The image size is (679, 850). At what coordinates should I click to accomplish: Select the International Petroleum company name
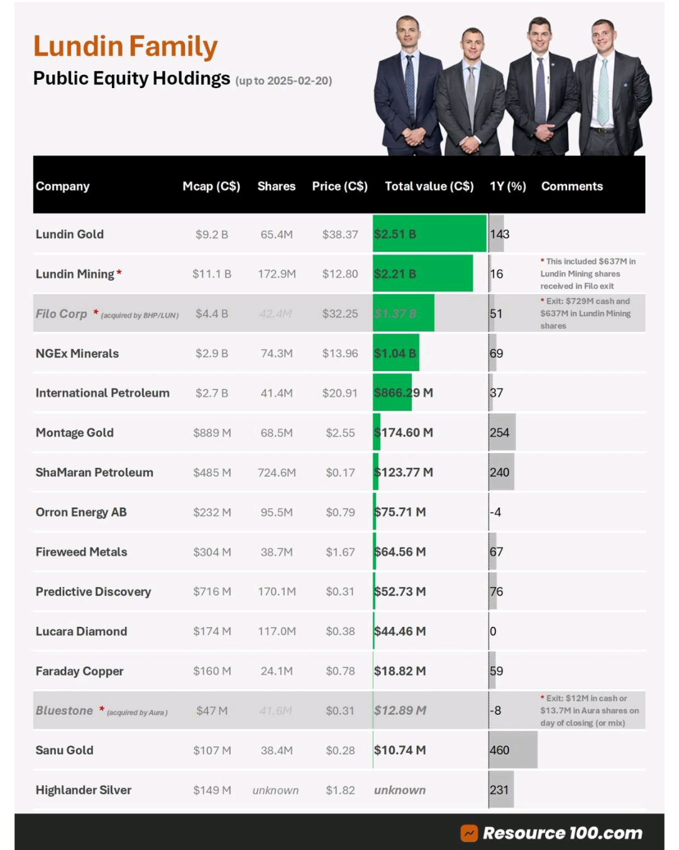[102, 393]
